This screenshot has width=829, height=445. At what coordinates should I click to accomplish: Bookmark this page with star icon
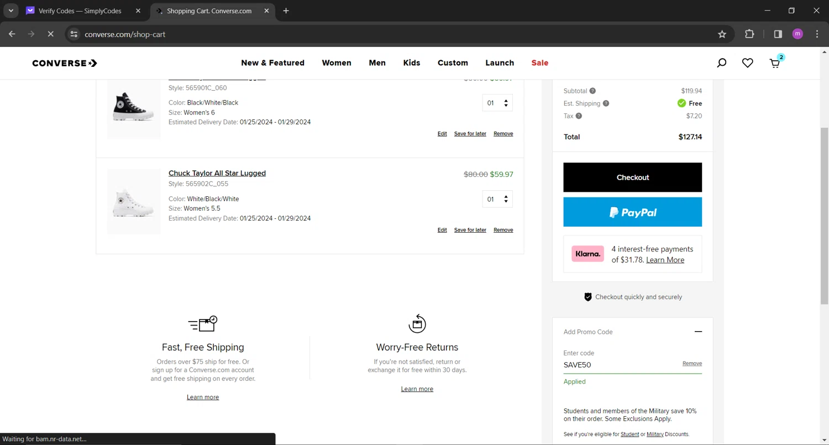tap(722, 34)
